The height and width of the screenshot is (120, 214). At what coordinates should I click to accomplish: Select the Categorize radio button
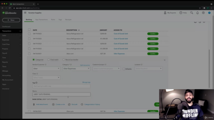[x=33, y=60]
